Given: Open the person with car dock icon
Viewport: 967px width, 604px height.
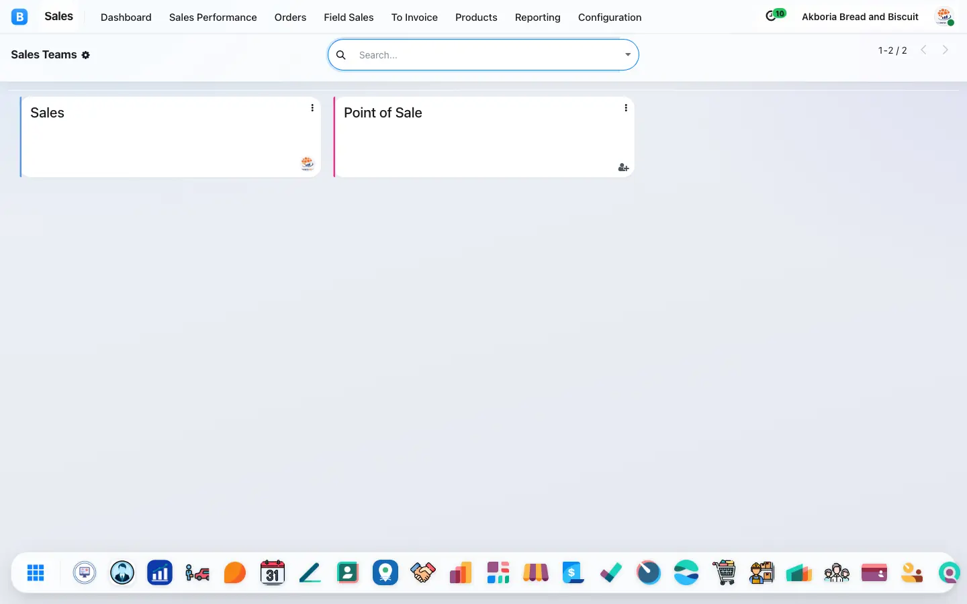Looking at the screenshot, I should coord(197,572).
